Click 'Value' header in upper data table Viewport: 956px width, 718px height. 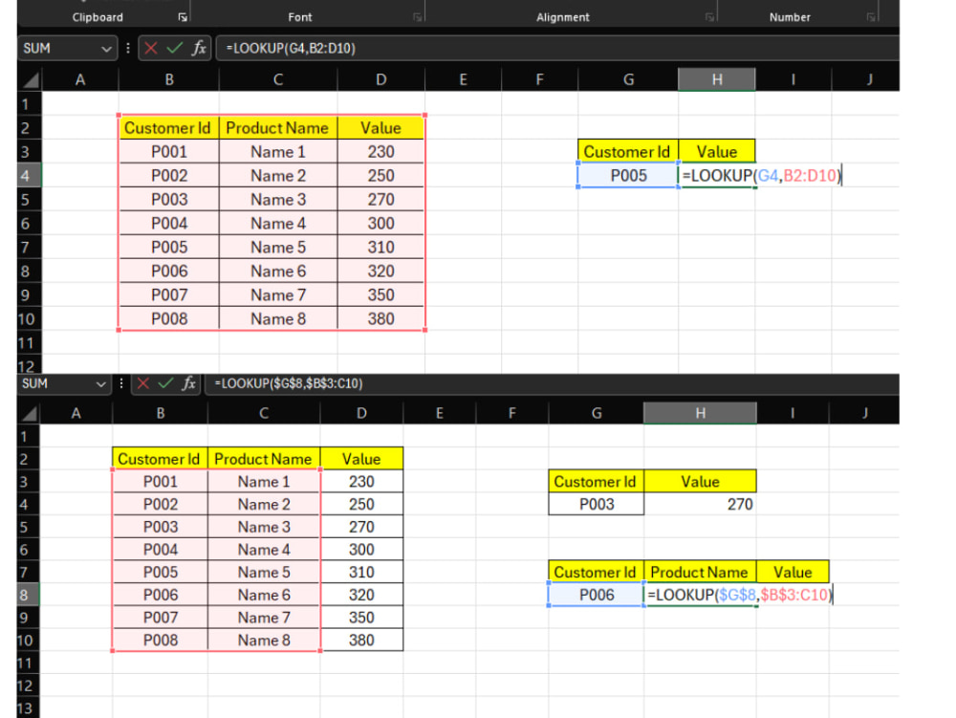[x=381, y=128]
